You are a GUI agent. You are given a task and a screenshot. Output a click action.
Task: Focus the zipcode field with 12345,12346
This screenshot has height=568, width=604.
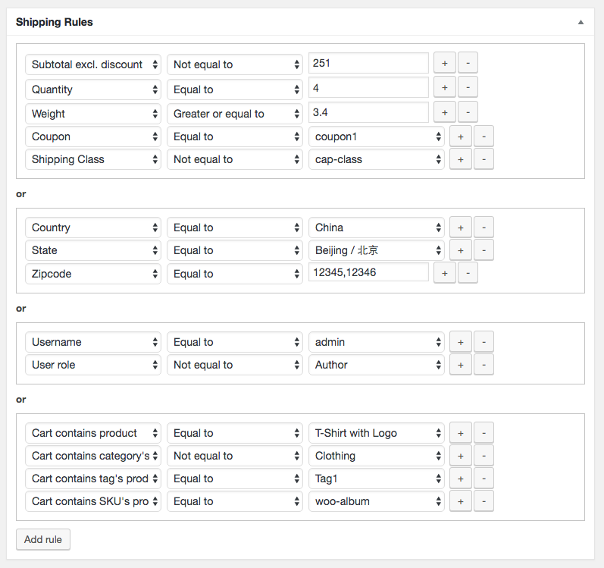368,273
